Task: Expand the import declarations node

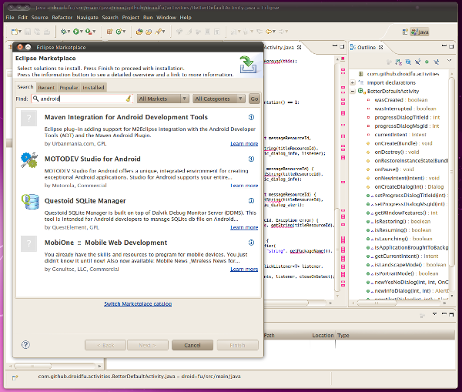Action: [x=353, y=83]
